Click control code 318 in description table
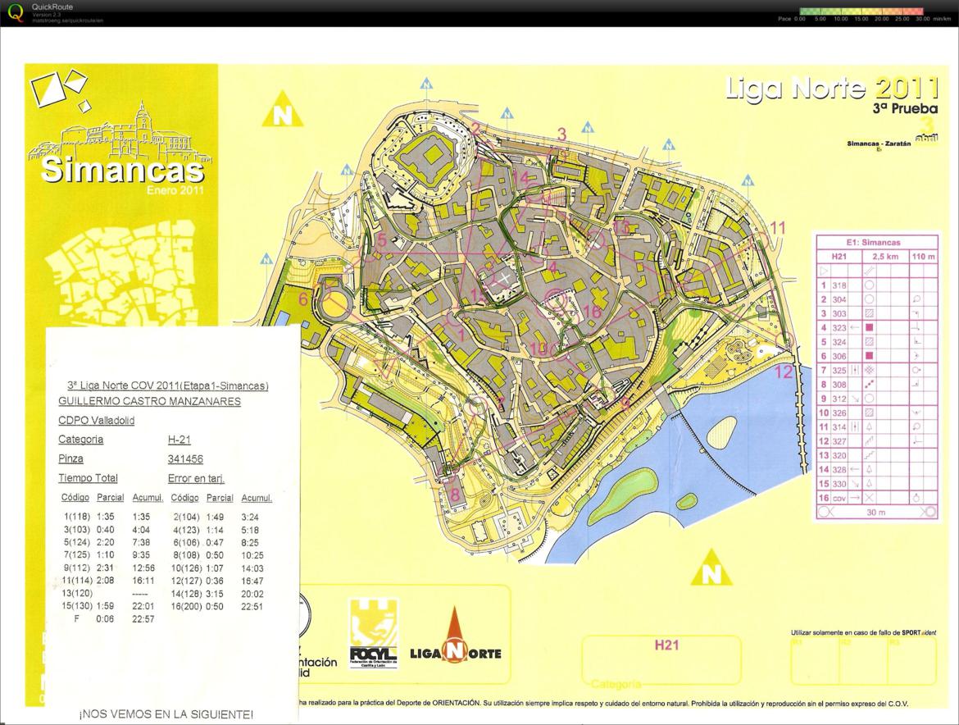Viewport: 959px width, 725px height. point(839,285)
